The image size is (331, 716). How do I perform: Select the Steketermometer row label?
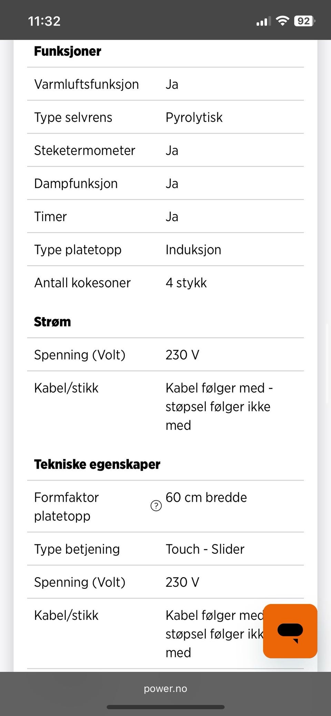[84, 150]
